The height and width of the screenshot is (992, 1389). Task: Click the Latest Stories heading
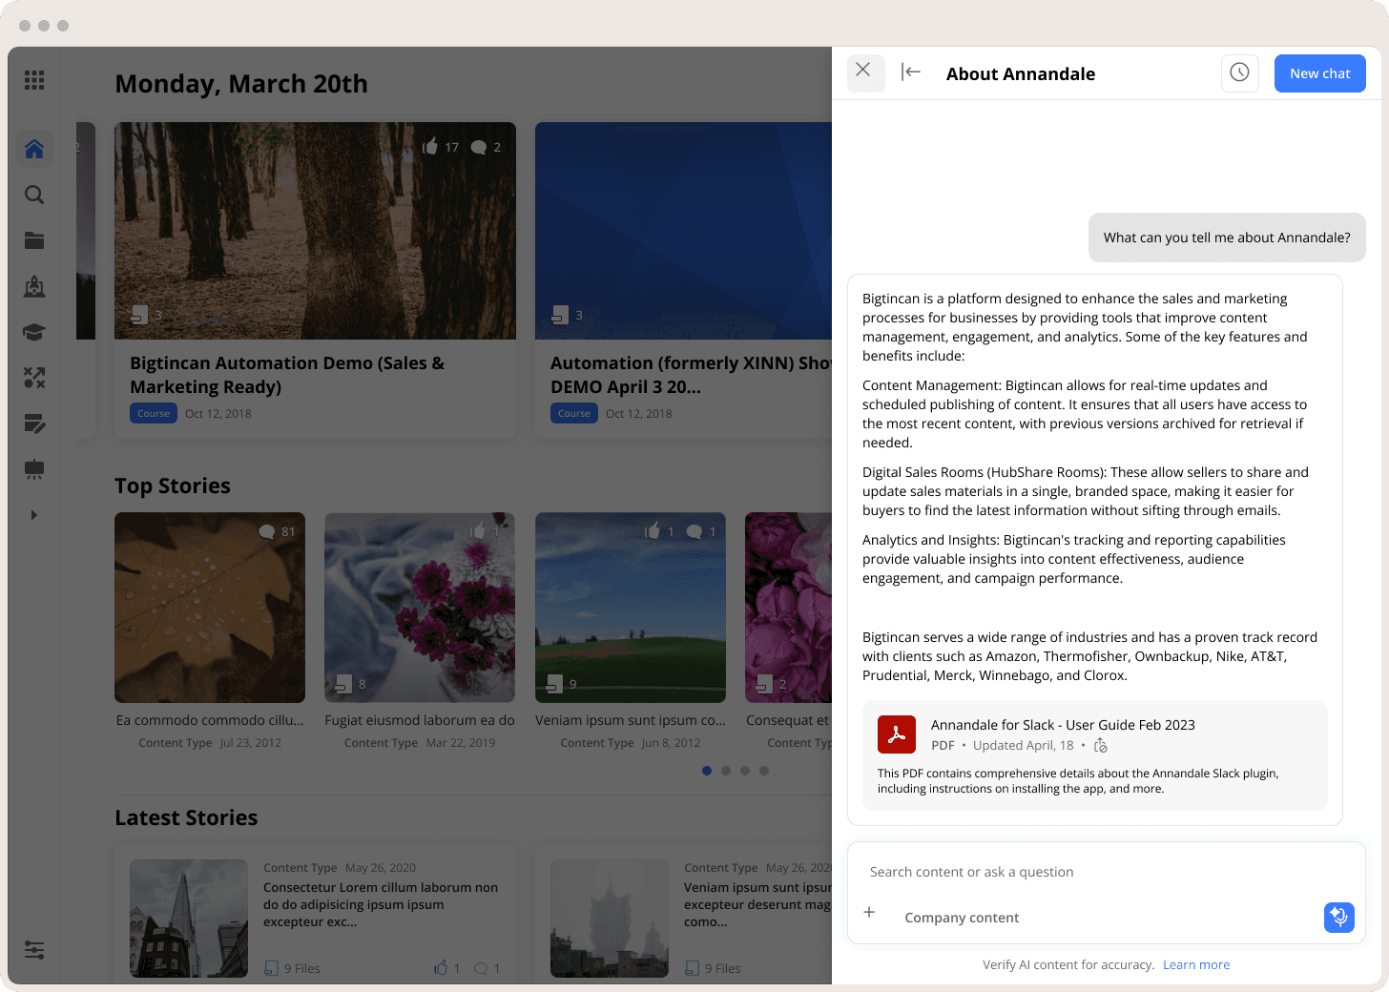coord(186,818)
